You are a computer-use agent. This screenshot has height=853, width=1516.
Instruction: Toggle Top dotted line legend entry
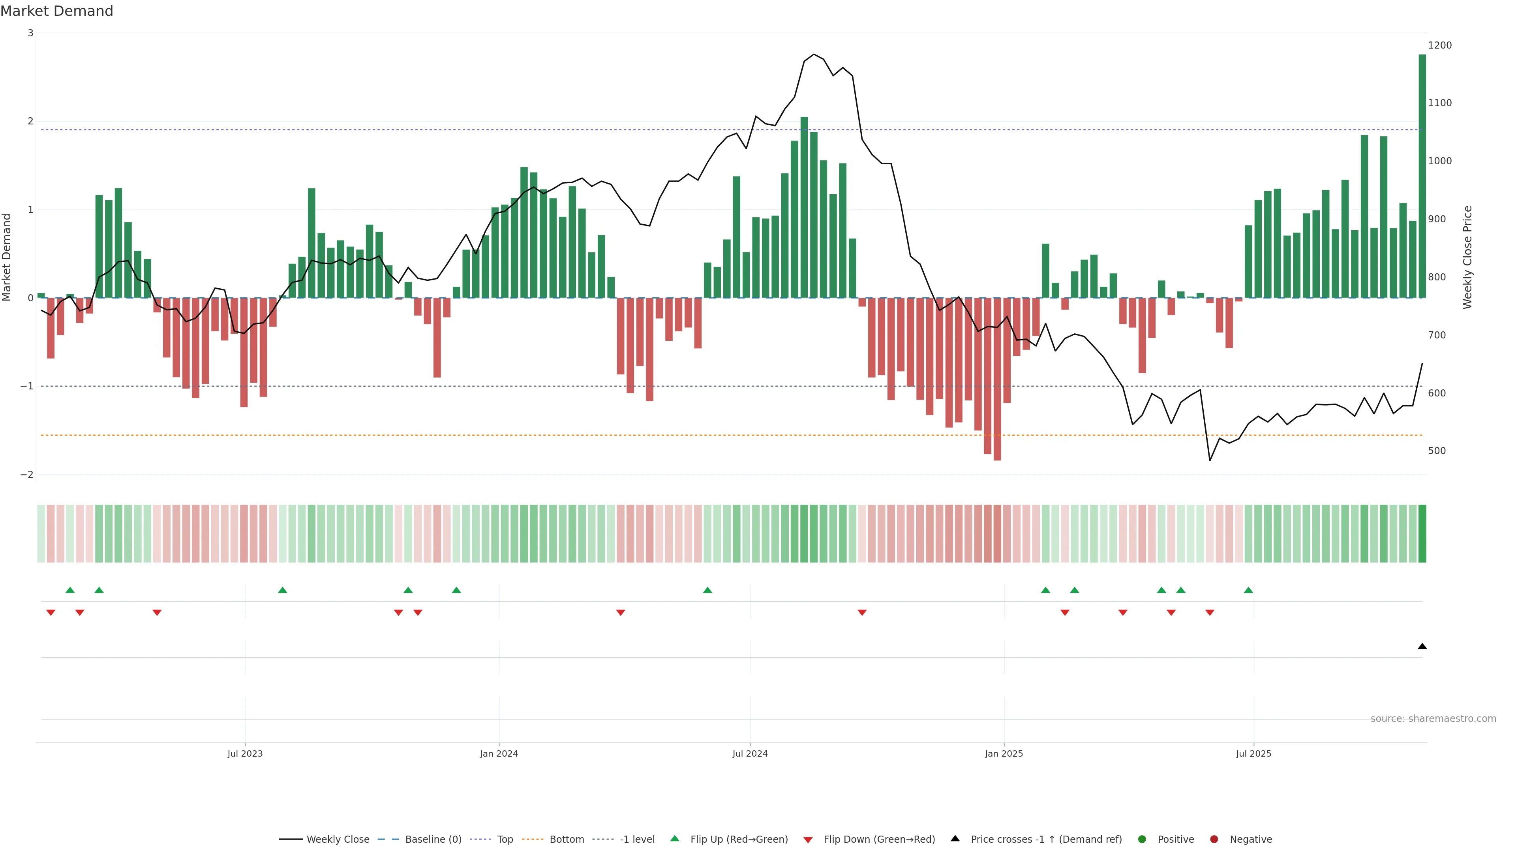pyautogui.click(x=505, y=839)
